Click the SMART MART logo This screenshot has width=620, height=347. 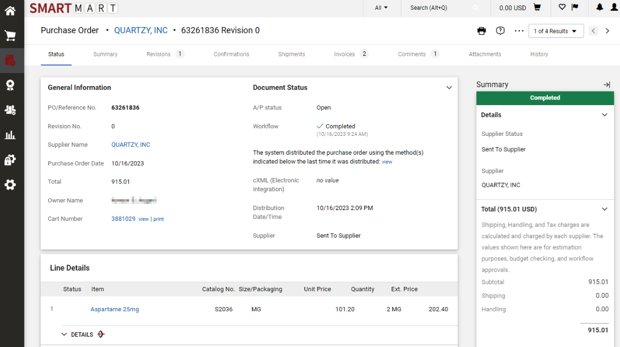[x=74, y=8]
